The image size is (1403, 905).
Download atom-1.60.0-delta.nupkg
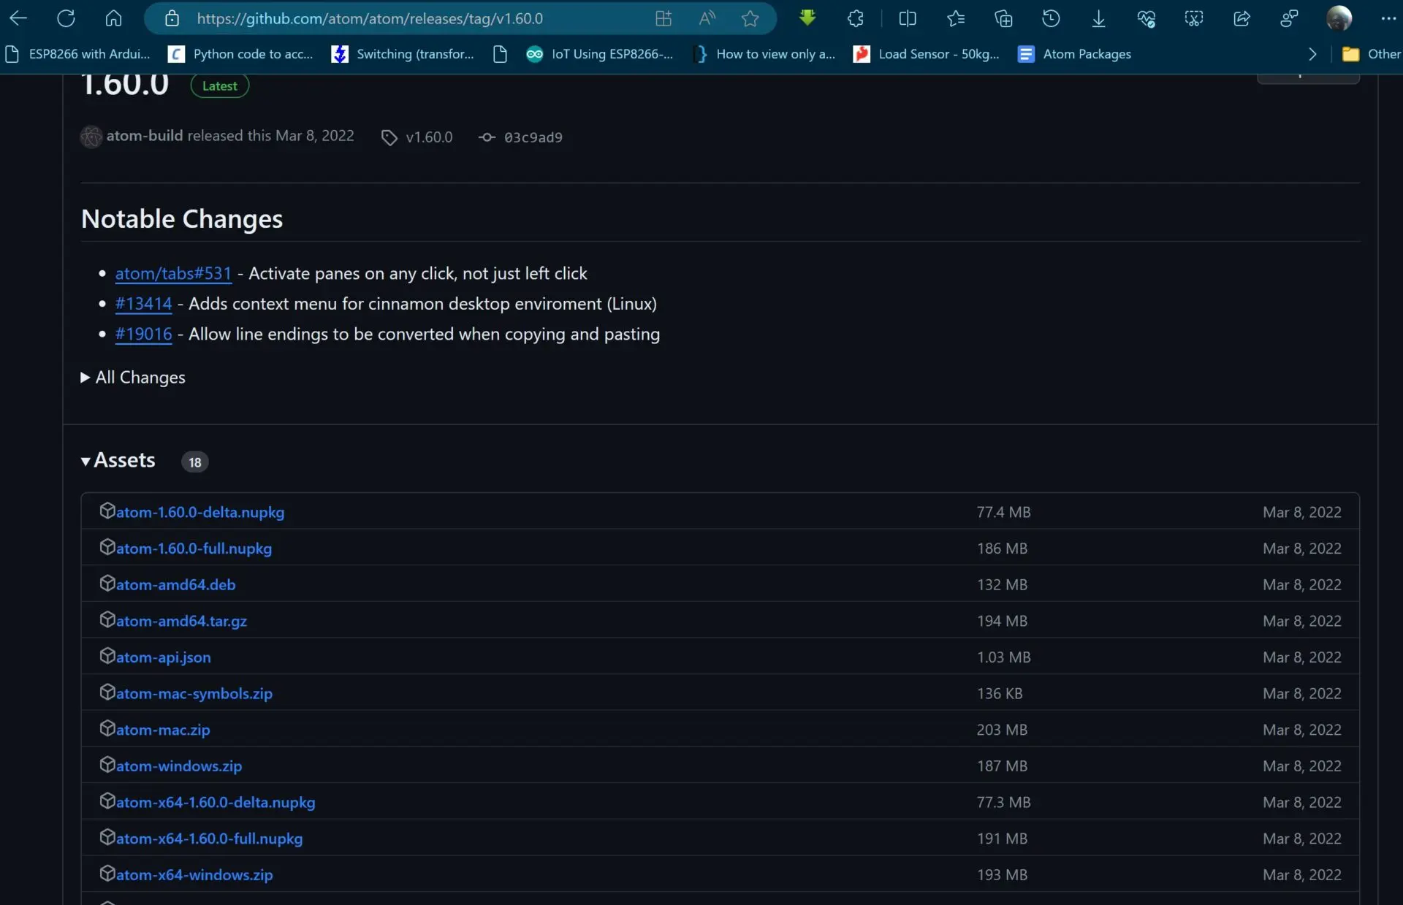click(x=200, y=512)
